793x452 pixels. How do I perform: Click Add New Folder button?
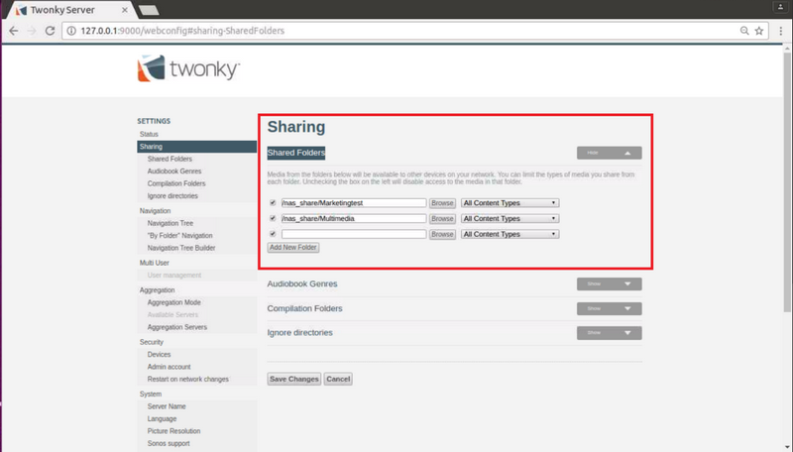coord(293,247)
